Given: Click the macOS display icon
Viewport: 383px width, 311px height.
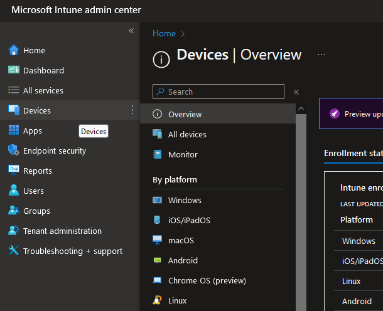Looking at the screenshot, I should 157,240.
